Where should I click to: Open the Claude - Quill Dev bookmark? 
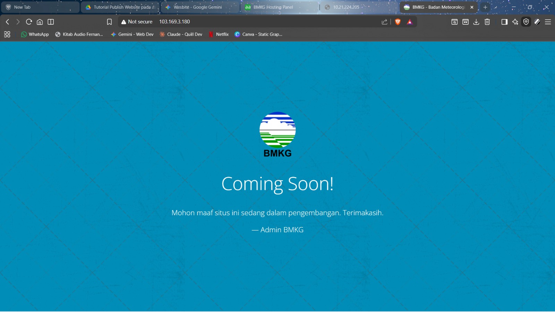click(181, 34)
